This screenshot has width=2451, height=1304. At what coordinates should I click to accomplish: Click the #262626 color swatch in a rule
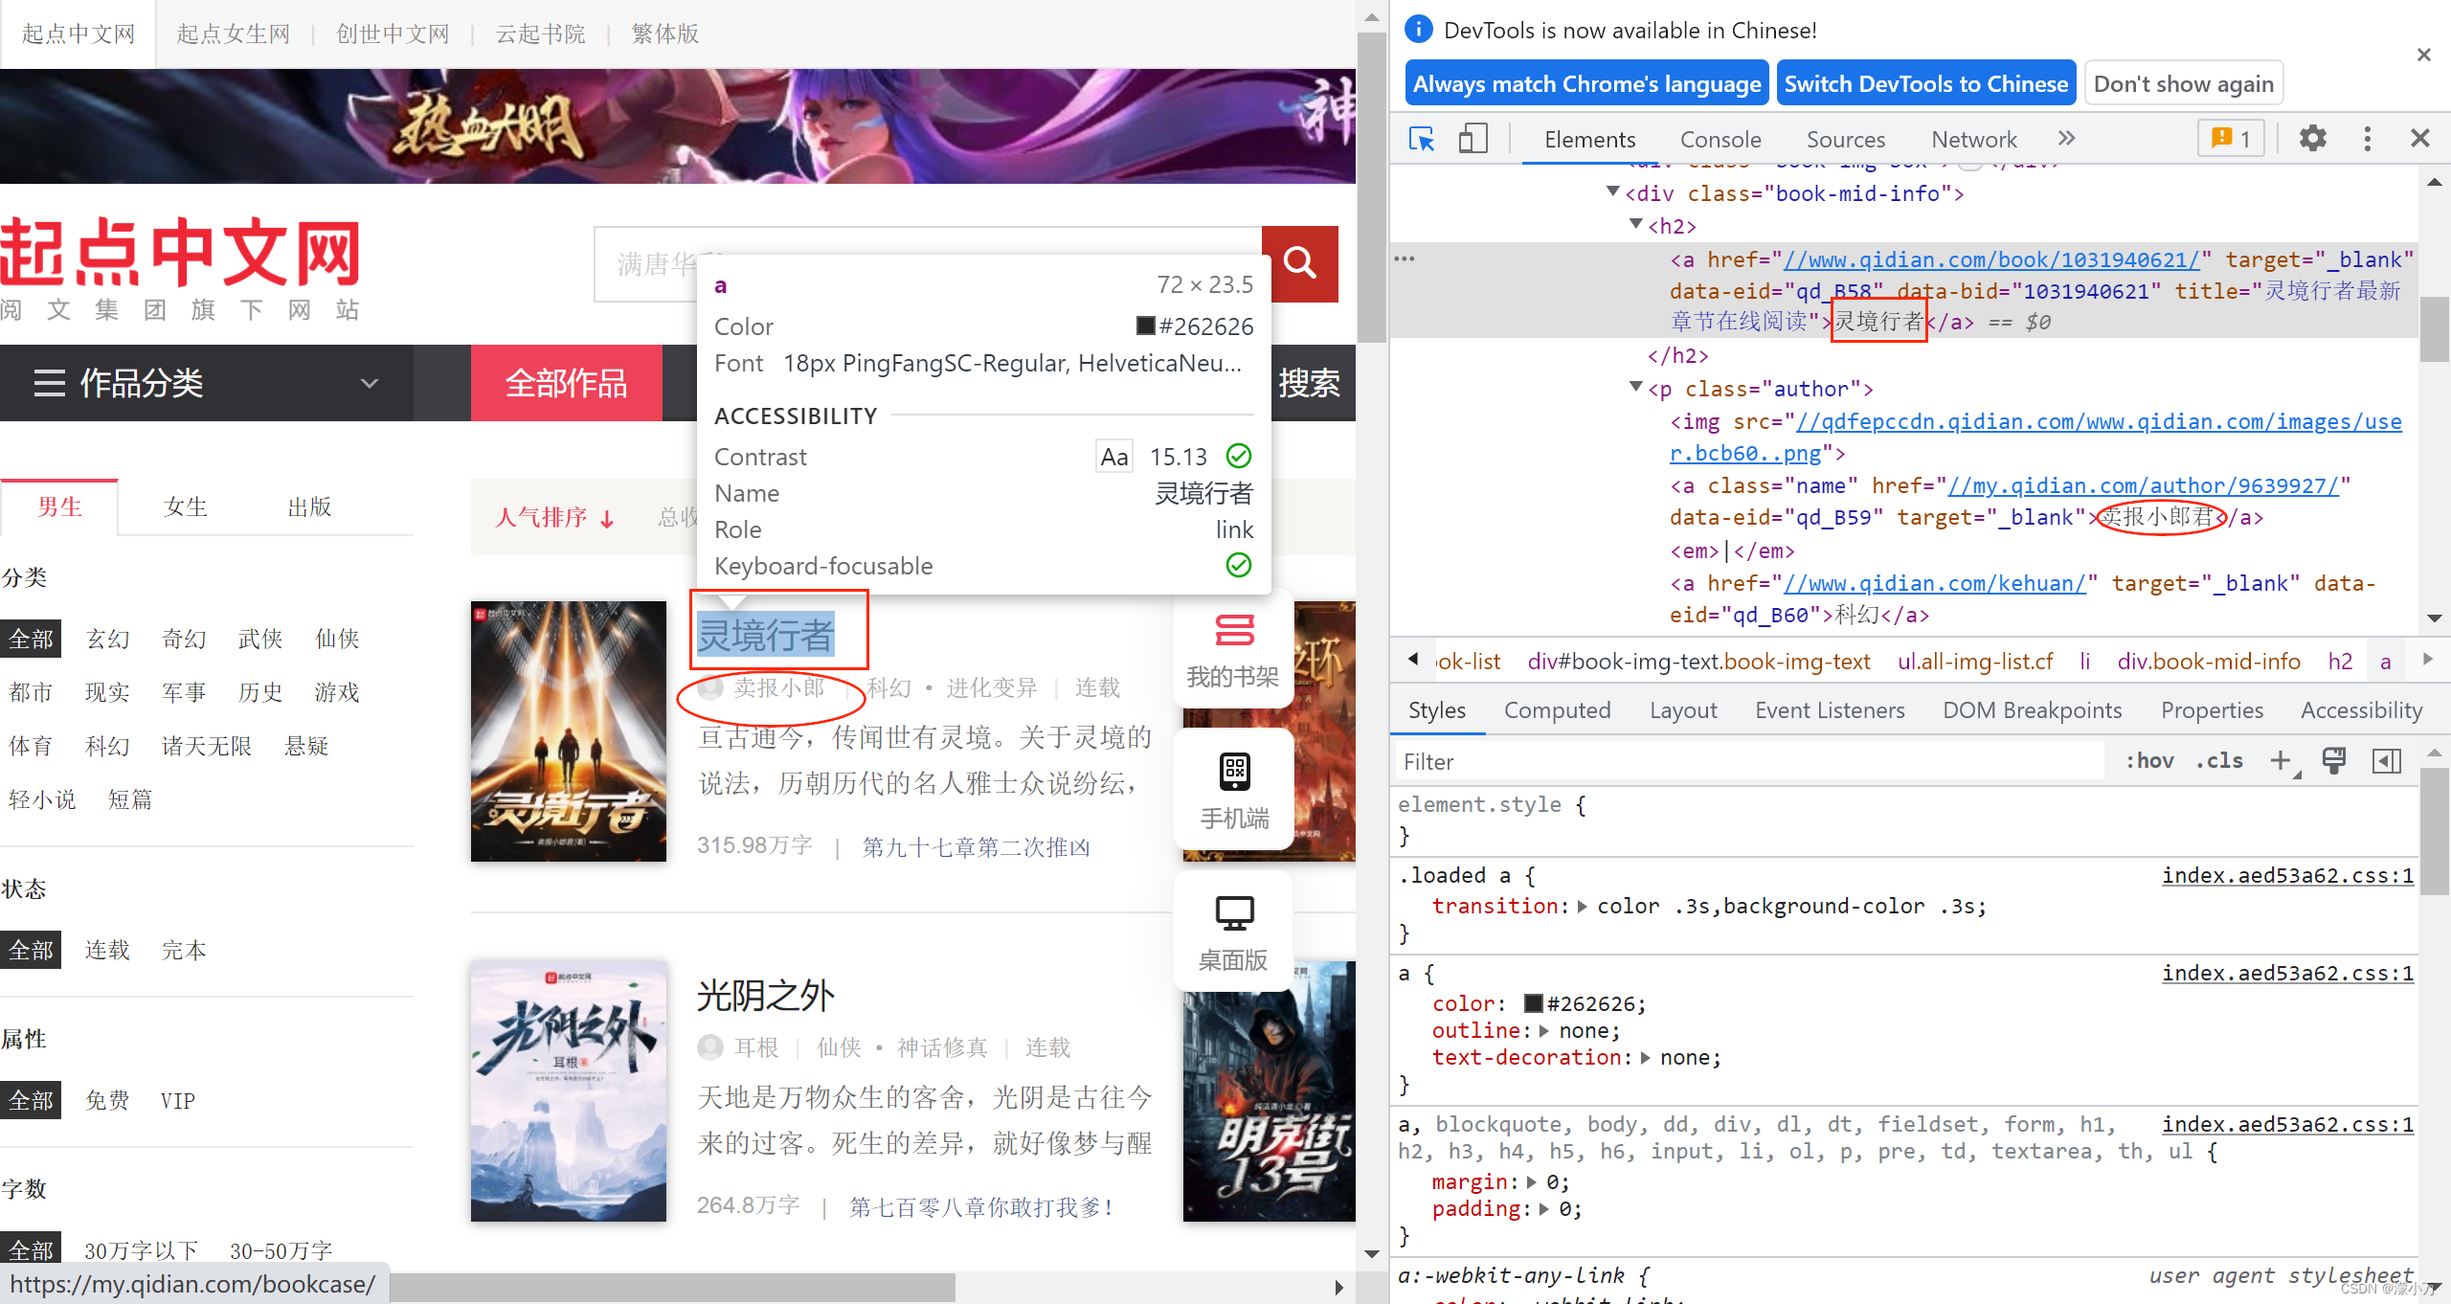(1533, 1003)
